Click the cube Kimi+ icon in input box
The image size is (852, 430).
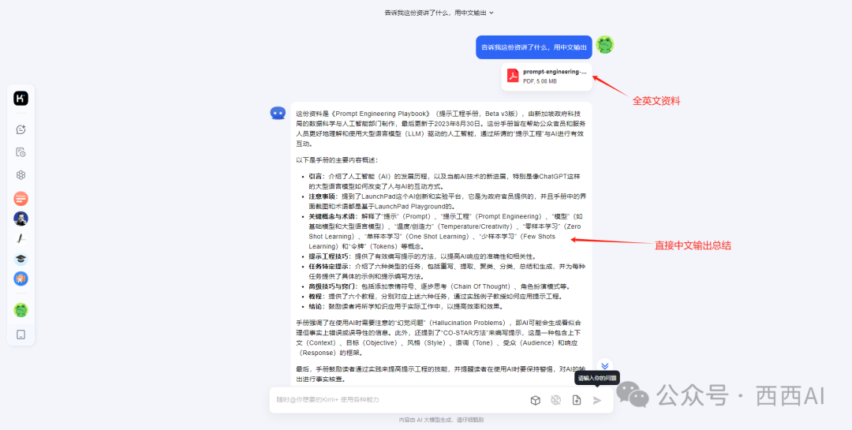(535, 400)
